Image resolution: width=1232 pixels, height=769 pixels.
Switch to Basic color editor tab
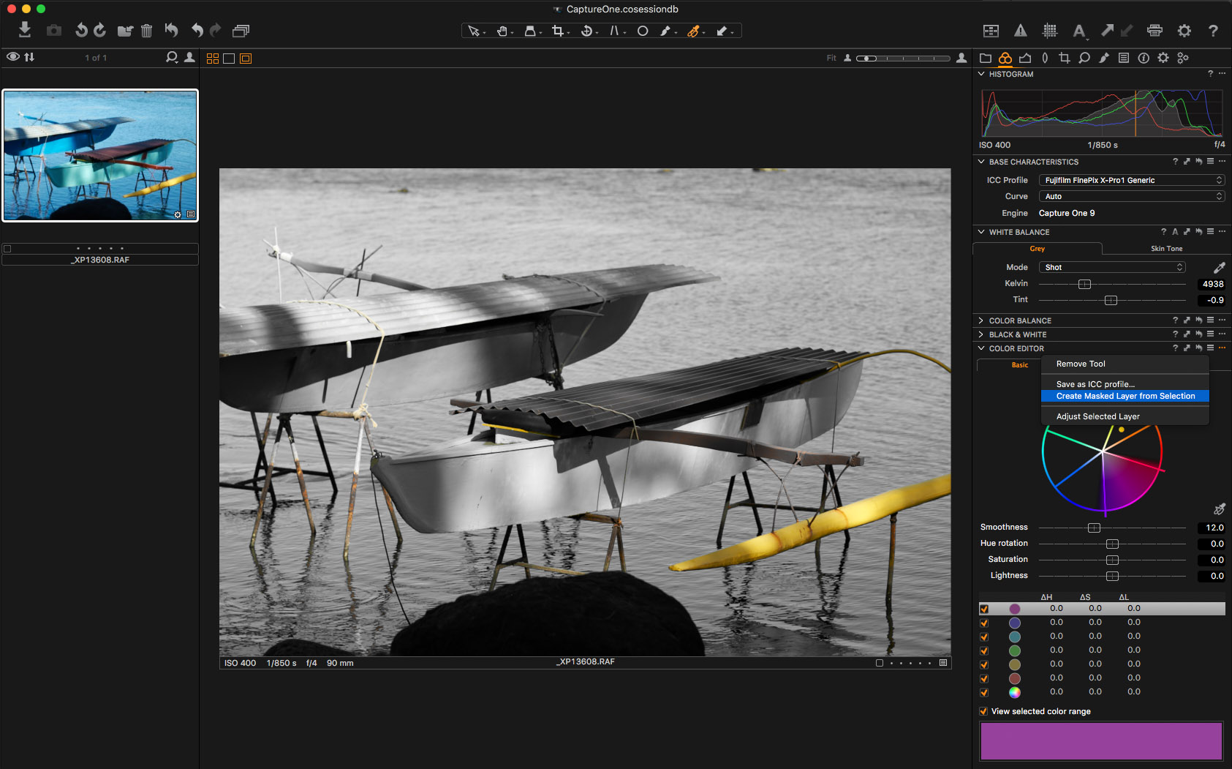pyautogui.click(x=1019, y=365)
